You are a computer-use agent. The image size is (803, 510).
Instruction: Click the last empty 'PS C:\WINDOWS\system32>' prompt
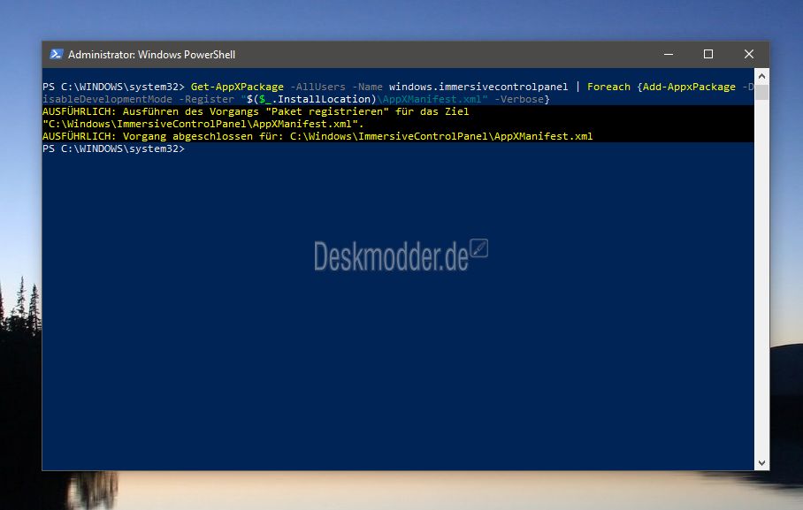[113, 148]
